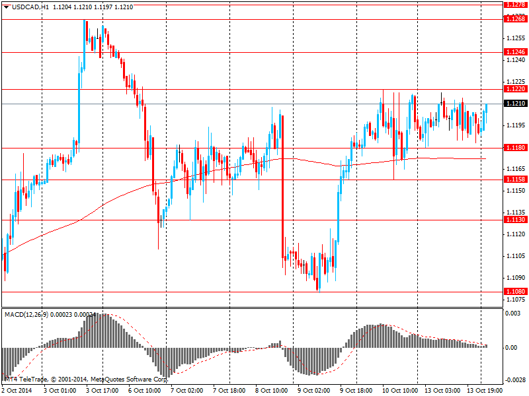The width and height of the screenshot is (529, 396).
Task: Click the 1.1180 support level label
Action: tap(515, 148)
